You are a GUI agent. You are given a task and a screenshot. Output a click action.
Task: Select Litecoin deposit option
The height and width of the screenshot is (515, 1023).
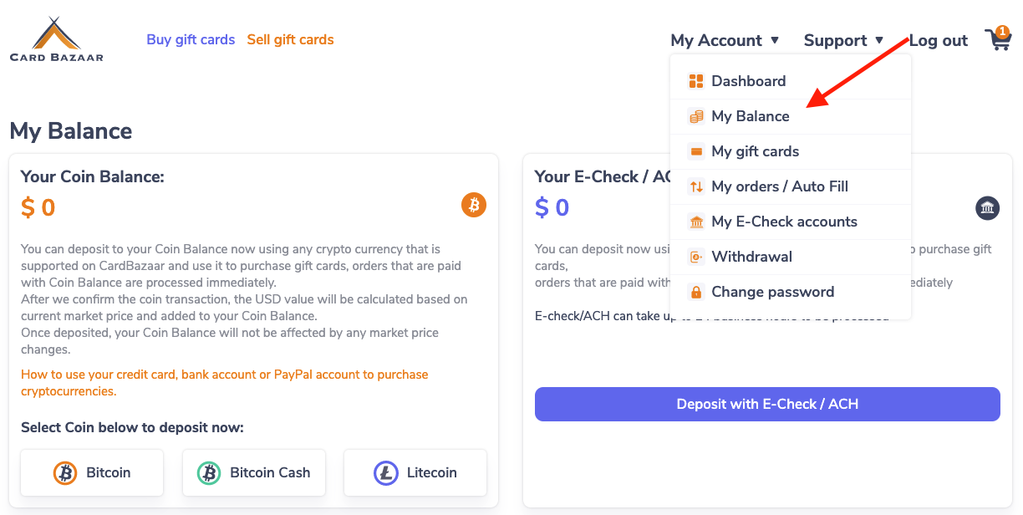[415, 472]
